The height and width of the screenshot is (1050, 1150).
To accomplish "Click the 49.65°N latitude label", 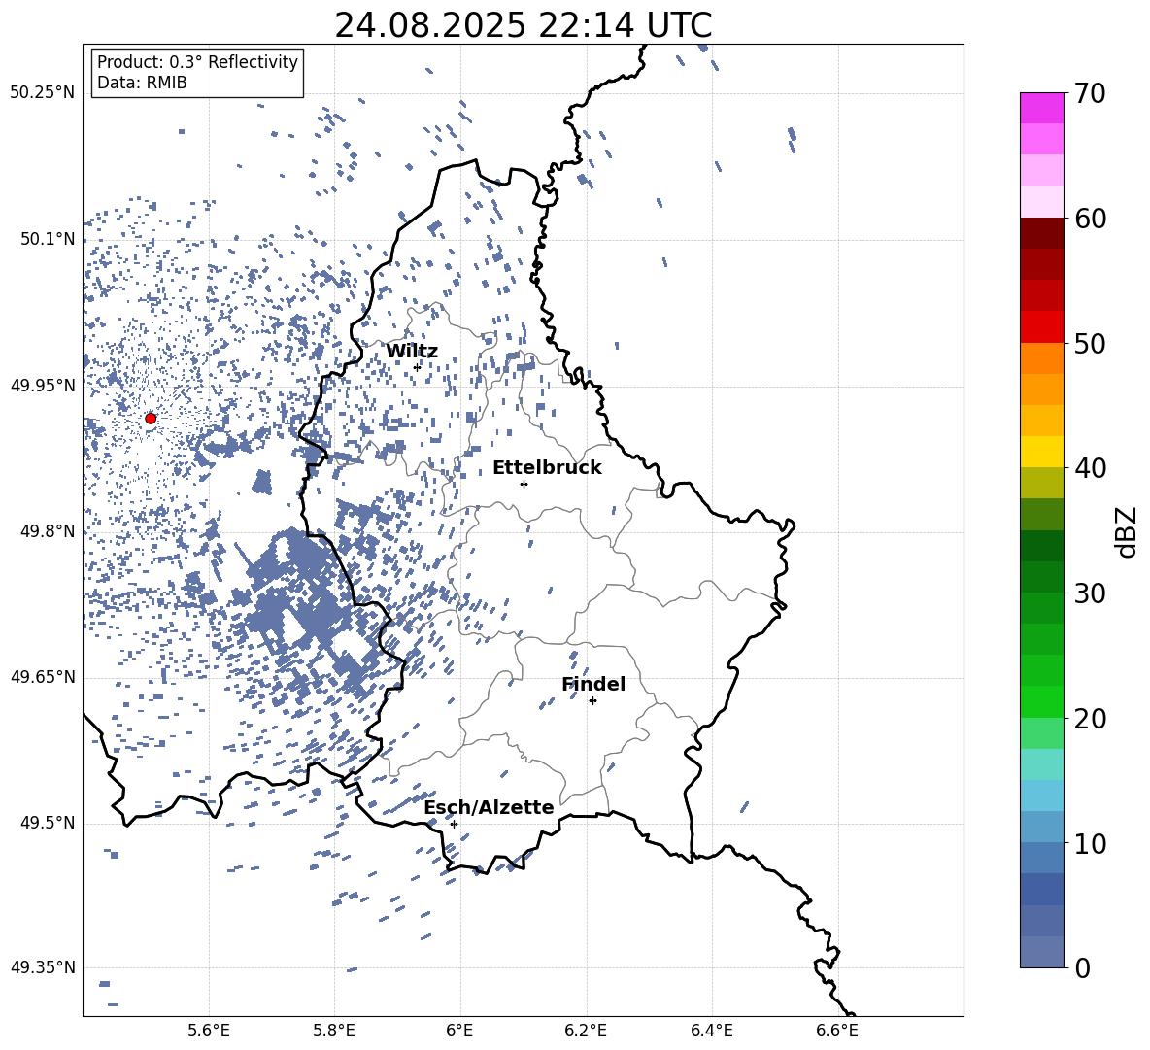I will tap(43, 677).
